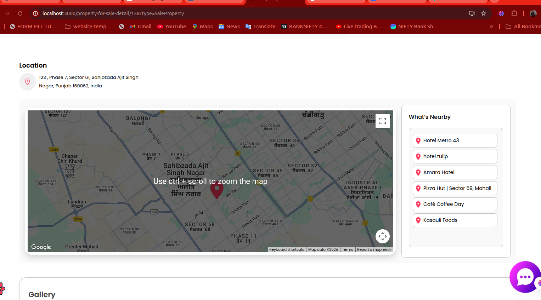Open the browser extensions puzzle icon
This screenshot has height=300, width=541.
click(x=514, y=13)
